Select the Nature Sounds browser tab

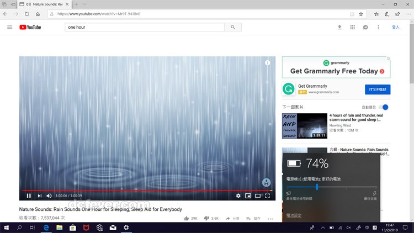44,4
